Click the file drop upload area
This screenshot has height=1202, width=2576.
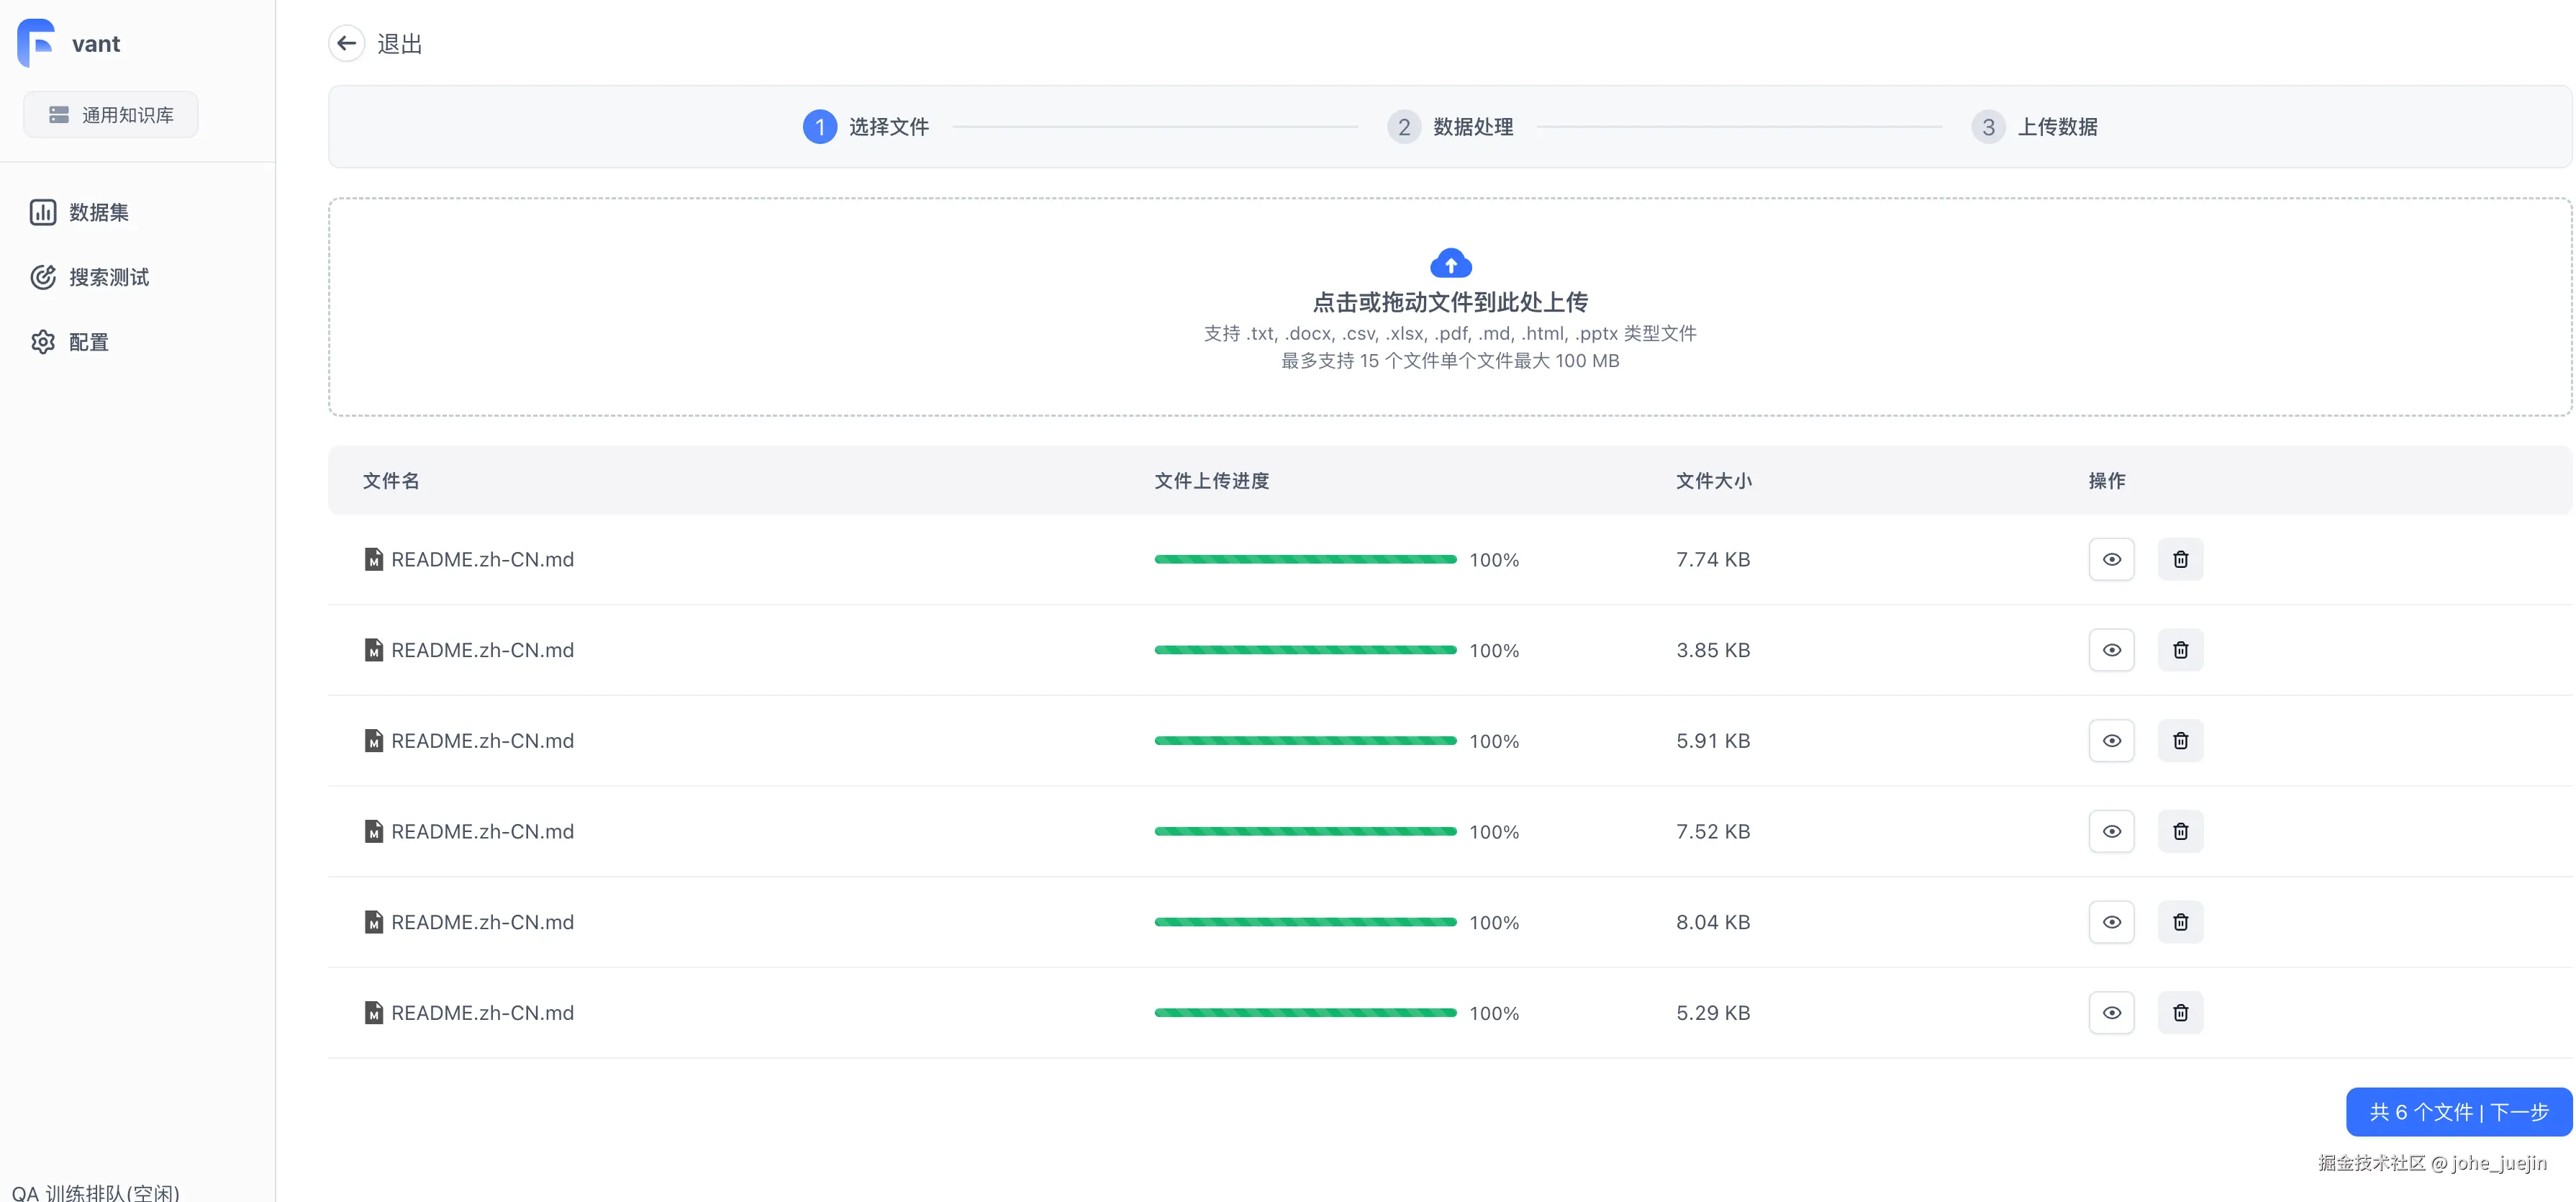[x=1450, y=308]
